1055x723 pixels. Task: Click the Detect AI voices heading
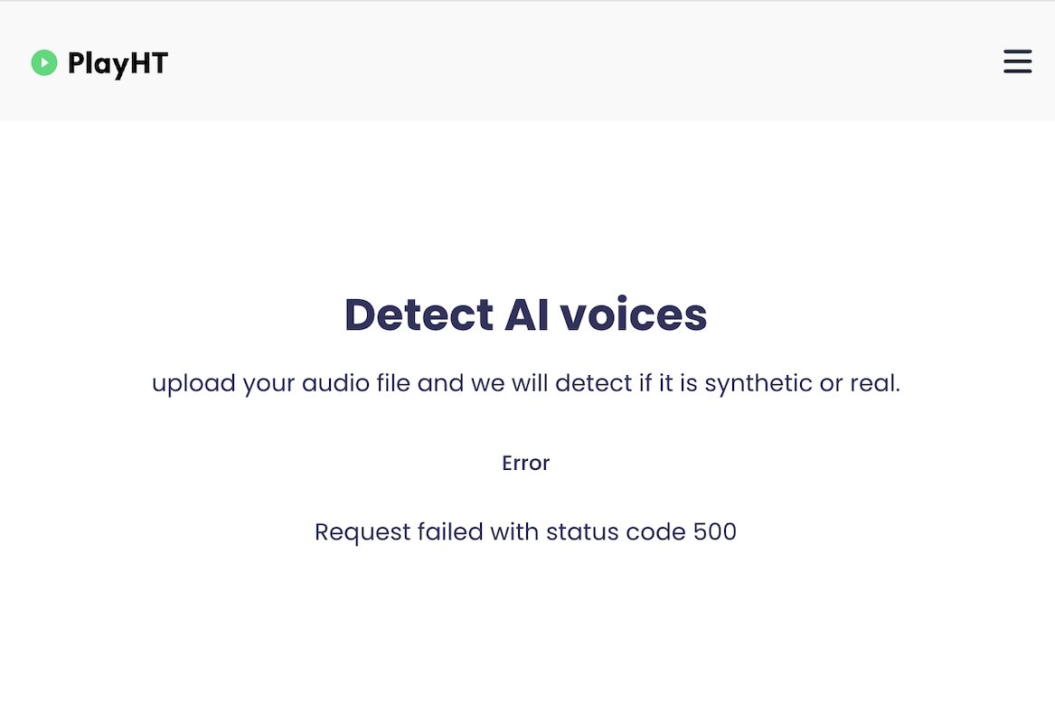click(x=525, y=315)
